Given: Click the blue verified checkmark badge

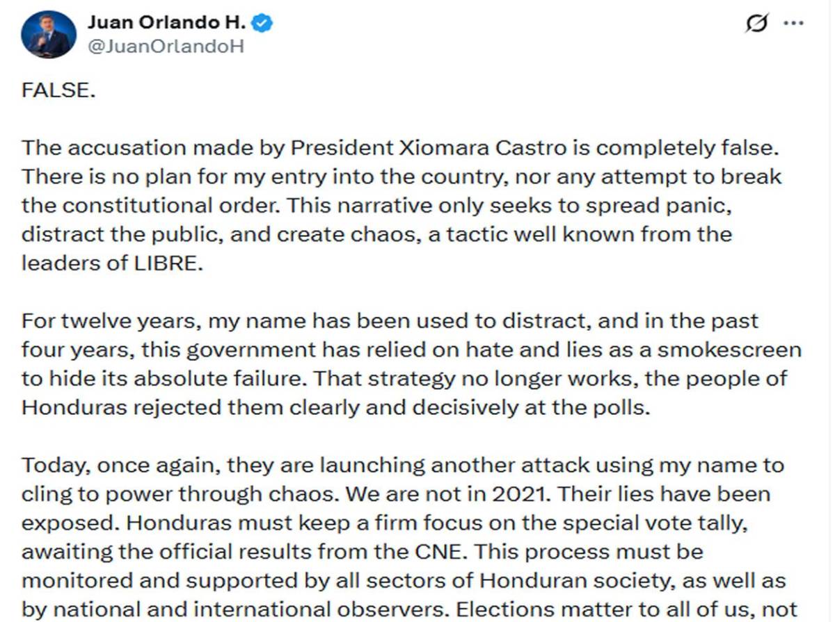Looking at the screenshot, I should point(263,22).
